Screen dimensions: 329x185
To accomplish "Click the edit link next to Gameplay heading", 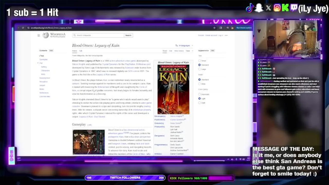I will click(89, 125).
